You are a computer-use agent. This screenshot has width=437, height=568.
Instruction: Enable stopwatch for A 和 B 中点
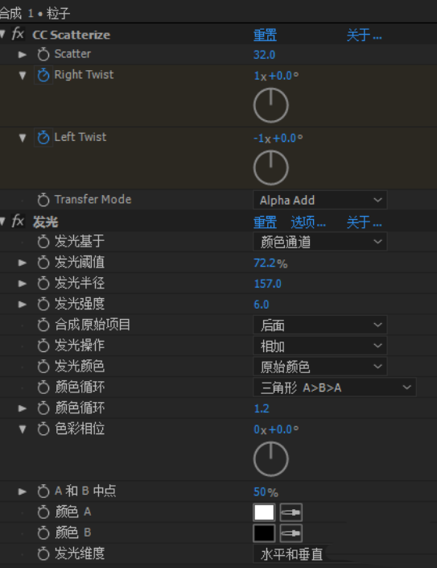pyautogui.click(x=43, y=491)
